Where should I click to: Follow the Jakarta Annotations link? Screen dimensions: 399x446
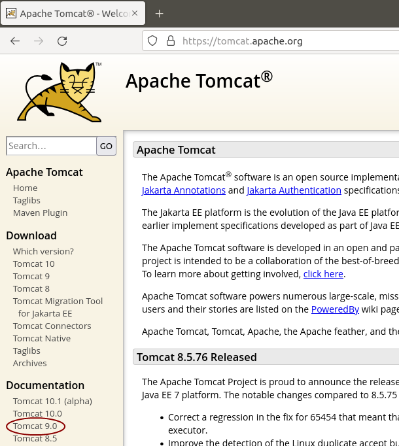click(184, 190)
